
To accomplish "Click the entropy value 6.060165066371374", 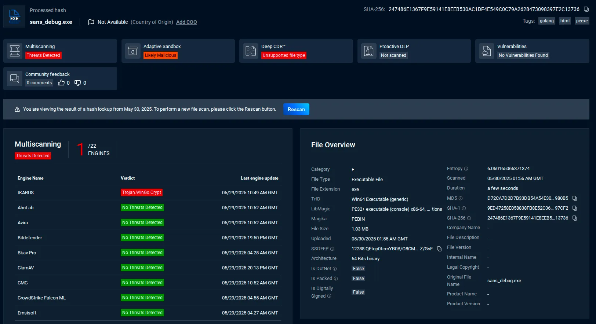I will 508,169.
